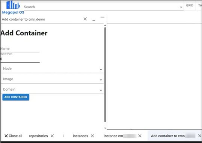Close the Add container to cms tab
202x143 pixels.
[199, 136]
